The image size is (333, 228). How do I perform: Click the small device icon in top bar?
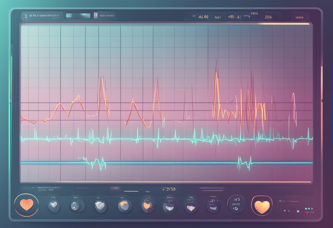tap(96, 16)
